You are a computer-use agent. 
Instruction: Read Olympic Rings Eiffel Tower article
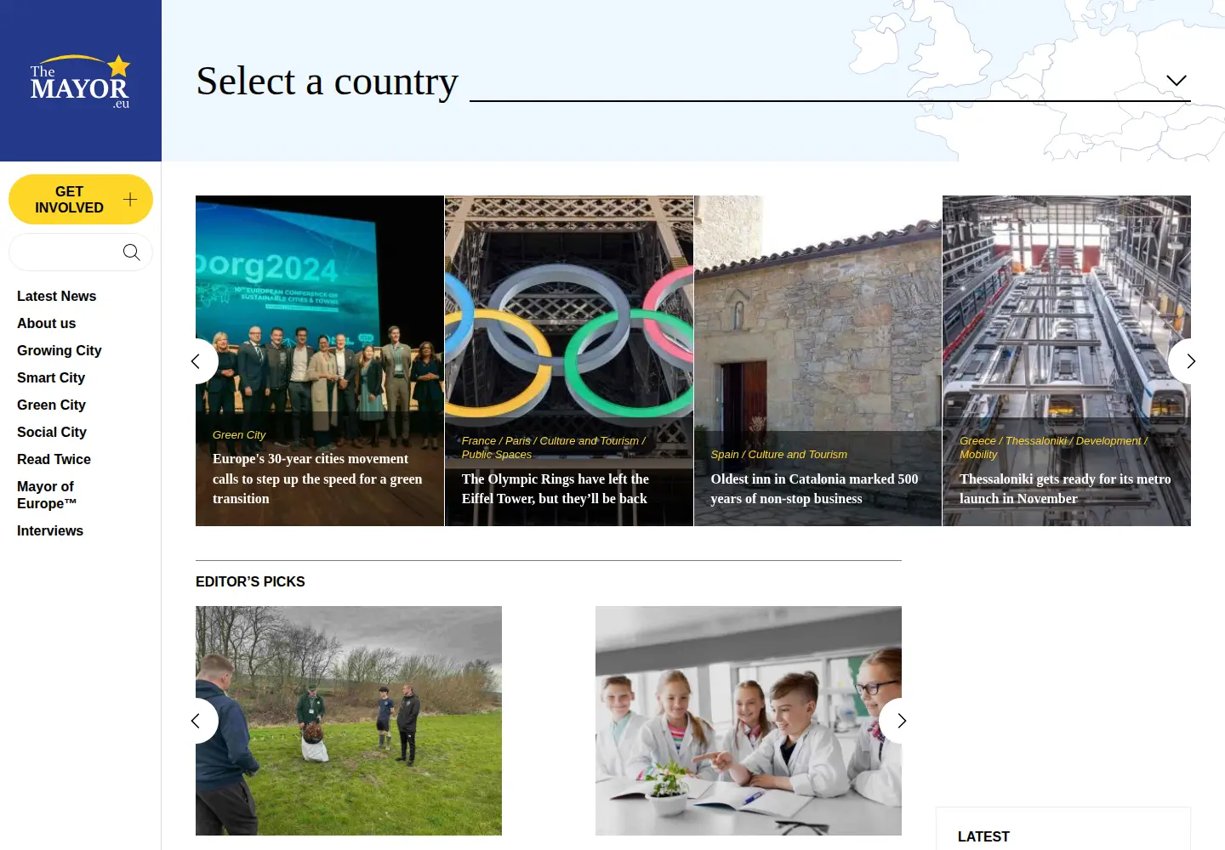(556, 489)
